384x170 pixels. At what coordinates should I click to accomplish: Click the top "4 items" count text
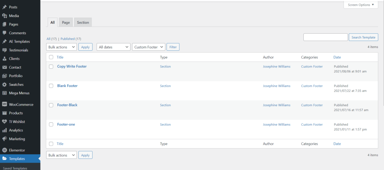tap(373, 47)
